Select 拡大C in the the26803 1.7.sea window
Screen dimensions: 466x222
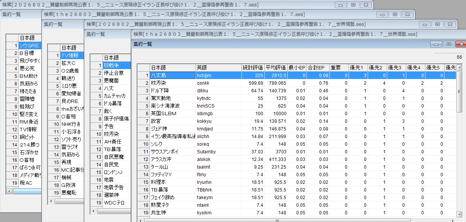72,63
